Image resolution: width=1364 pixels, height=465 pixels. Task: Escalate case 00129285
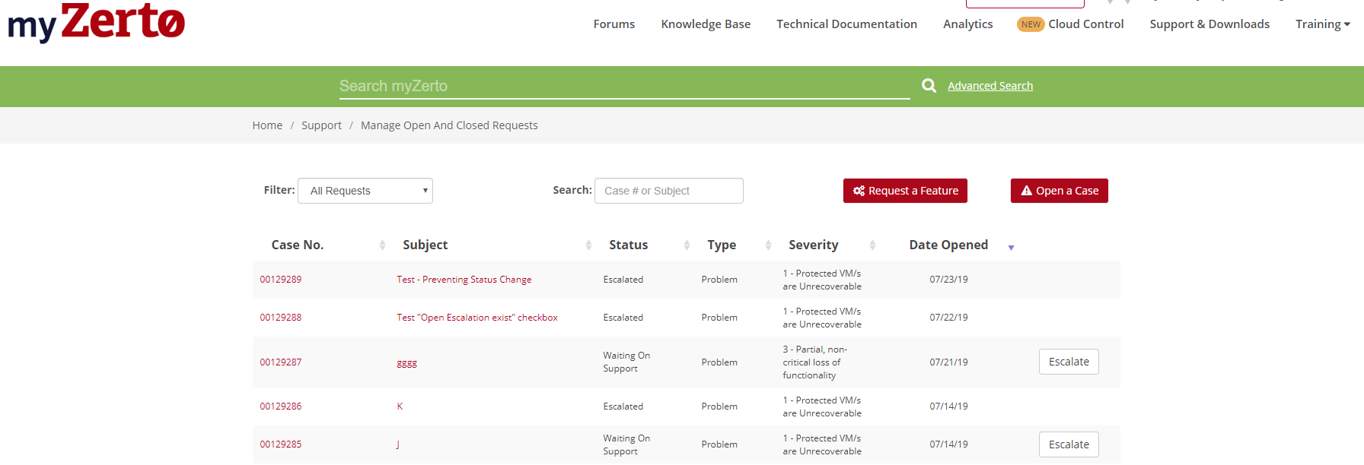(x=1069, y=444)
